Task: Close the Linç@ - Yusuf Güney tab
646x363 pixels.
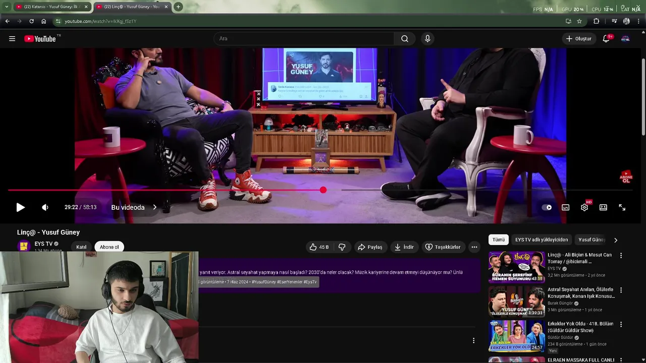Action: pyautogui.click(x=166, y=7)
